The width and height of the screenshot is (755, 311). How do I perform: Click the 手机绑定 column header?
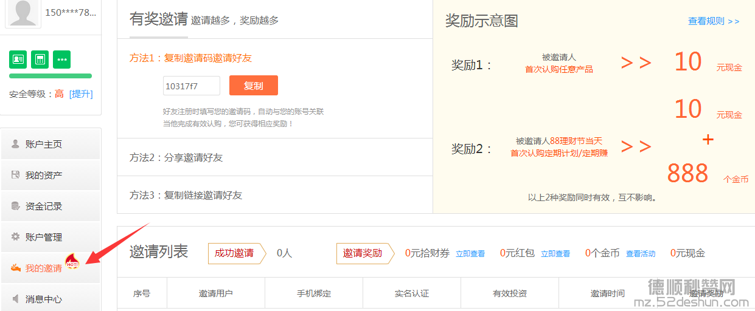pyautogui.click(x=314, y=293)
